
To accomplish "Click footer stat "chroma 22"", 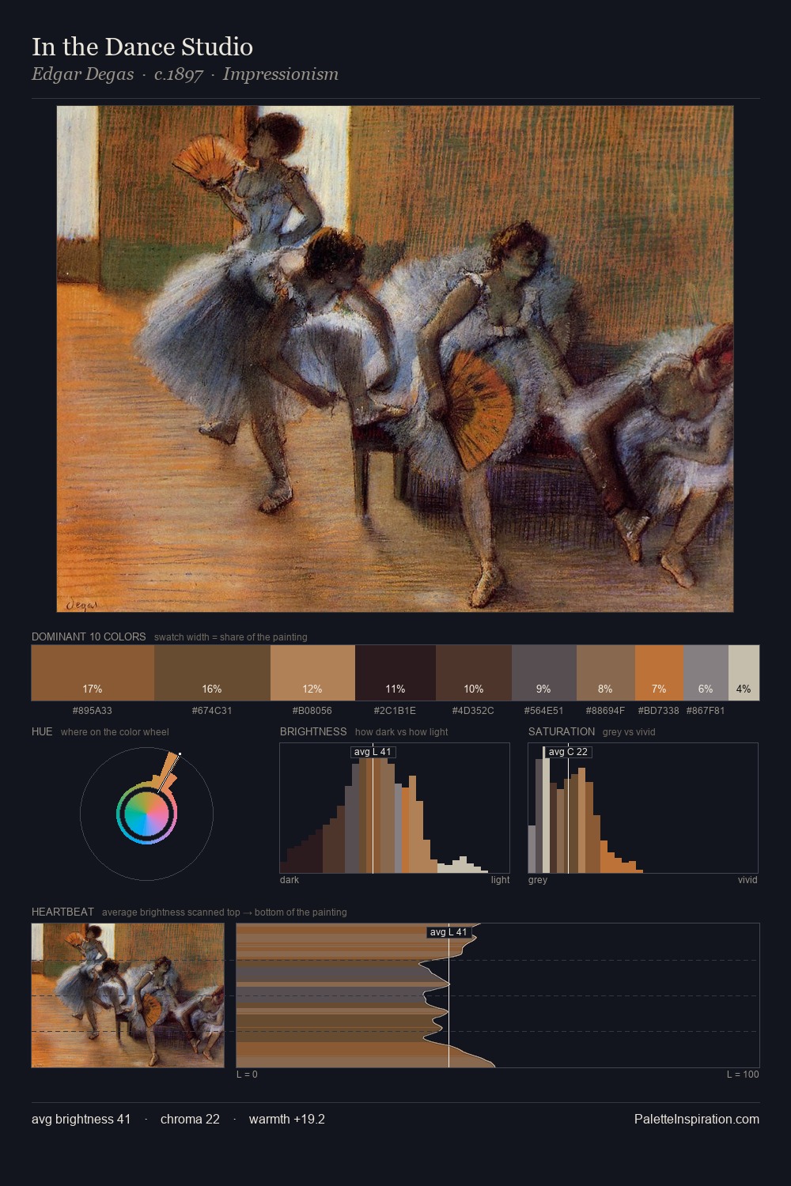I will [190, 1119].
